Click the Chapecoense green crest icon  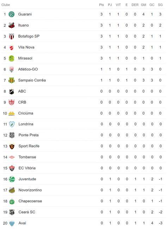pos(12,201)
